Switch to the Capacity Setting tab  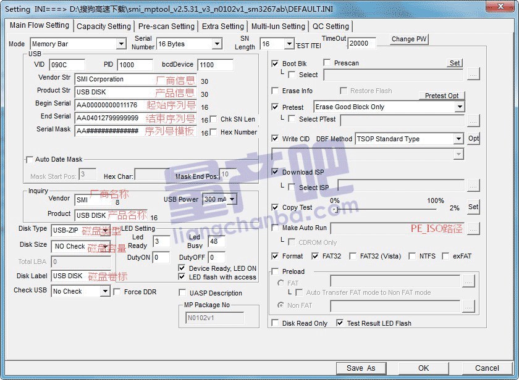click(104, 27)
